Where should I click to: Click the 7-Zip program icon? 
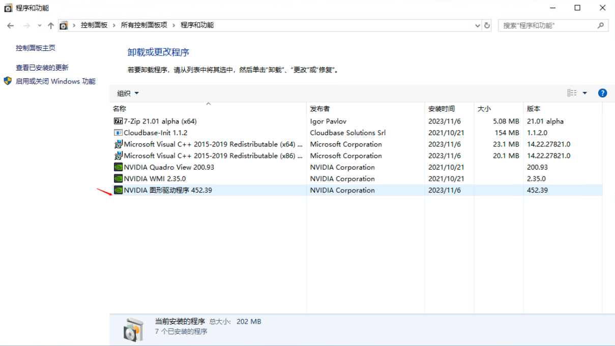point(118,121)
